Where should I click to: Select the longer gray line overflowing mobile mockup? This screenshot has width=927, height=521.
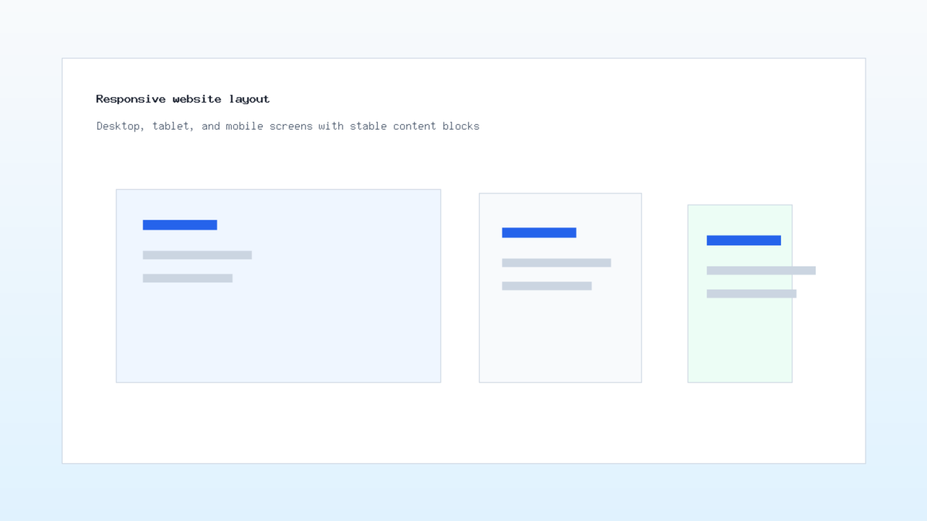coord(761,270)
